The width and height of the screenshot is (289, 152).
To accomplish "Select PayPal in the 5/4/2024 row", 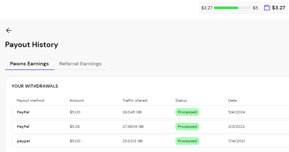I will pos(23,112).
